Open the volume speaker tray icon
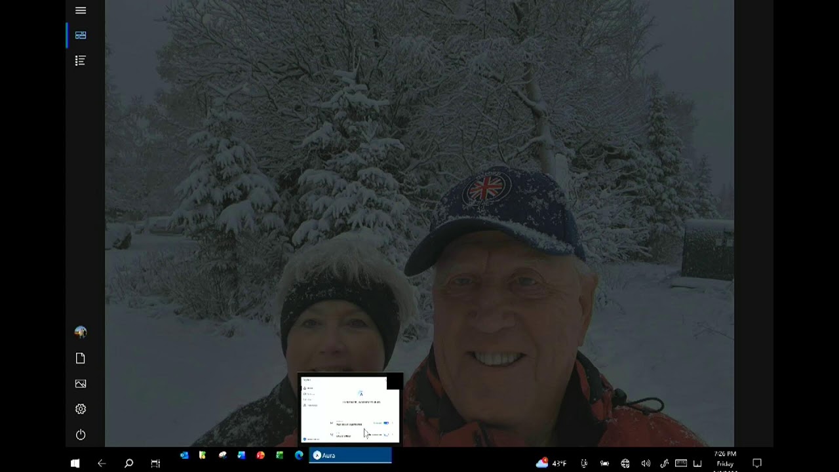Image resolution: width=839 pixels, height=472 pixels. click(x=646, y=463)
